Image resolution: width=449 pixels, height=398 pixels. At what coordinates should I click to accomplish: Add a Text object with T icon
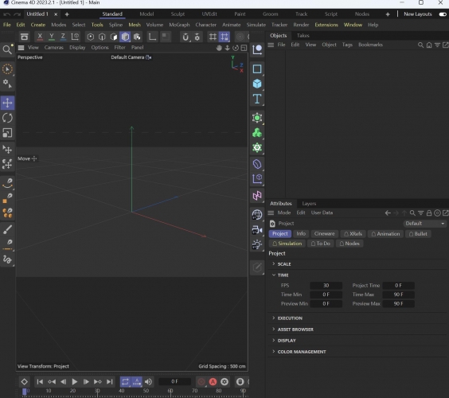257,99
